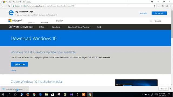The width and height of the screenshot is (173, 97).
Task: Click Show all downloads button
Action: (x=163, y=89)
